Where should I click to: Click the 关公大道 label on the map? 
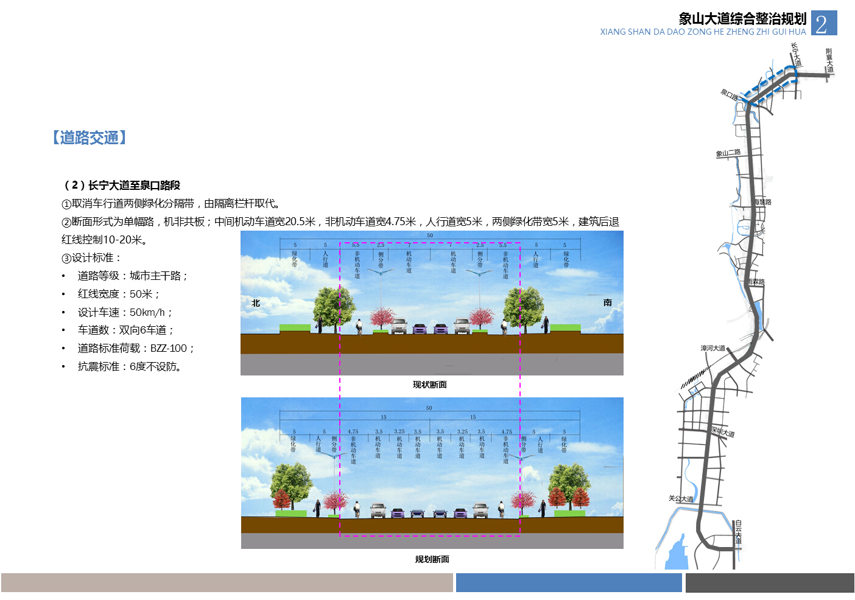tap(681, 499)
